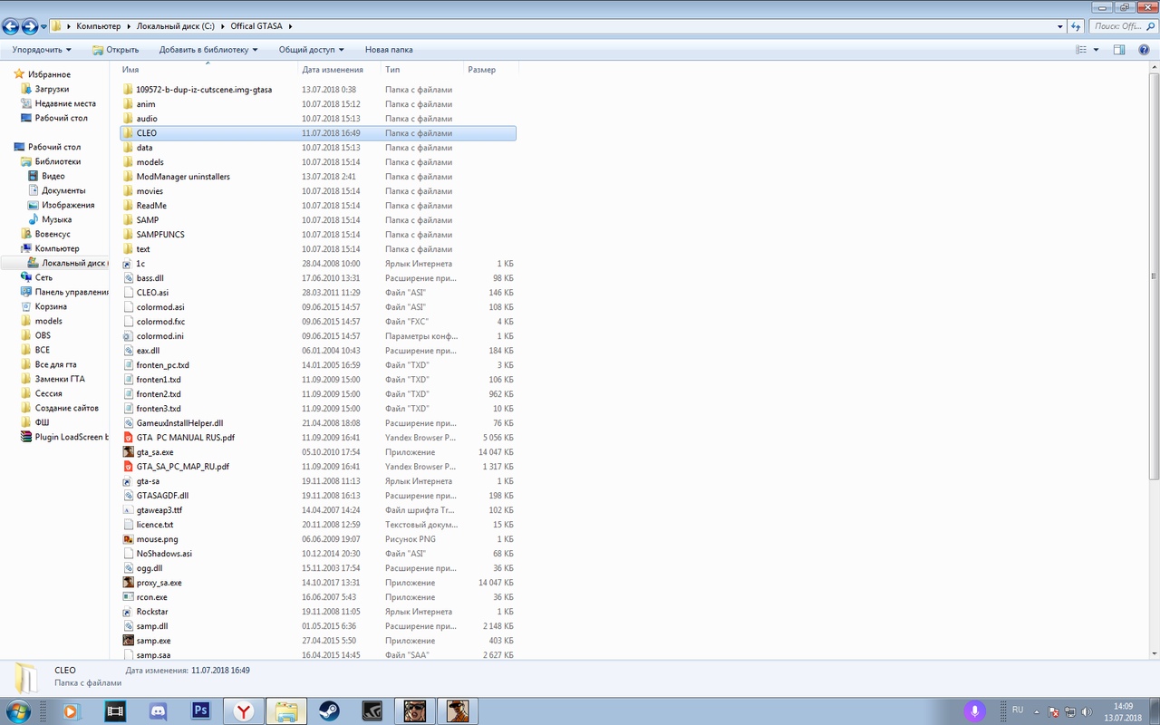Click the CLEO folder icon

pyautogui.click(x=128, y=133)
